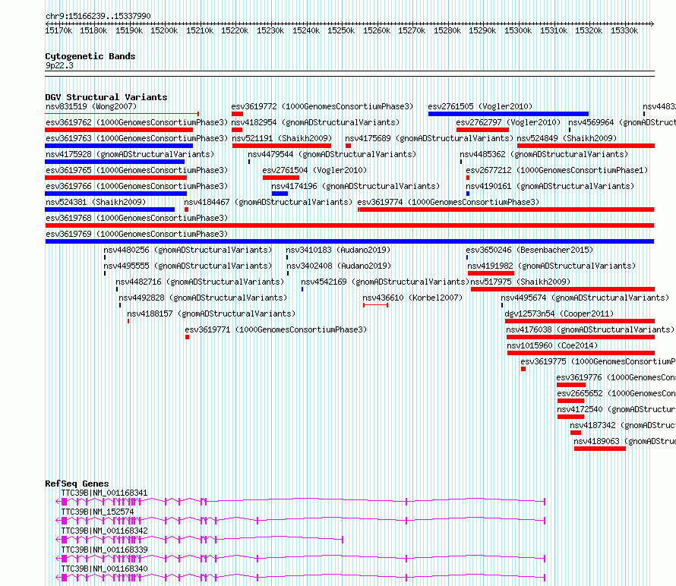The width and height of the screenshot is (676, 586).
Task: Click esv2665652 variant label
Action: 617,393
